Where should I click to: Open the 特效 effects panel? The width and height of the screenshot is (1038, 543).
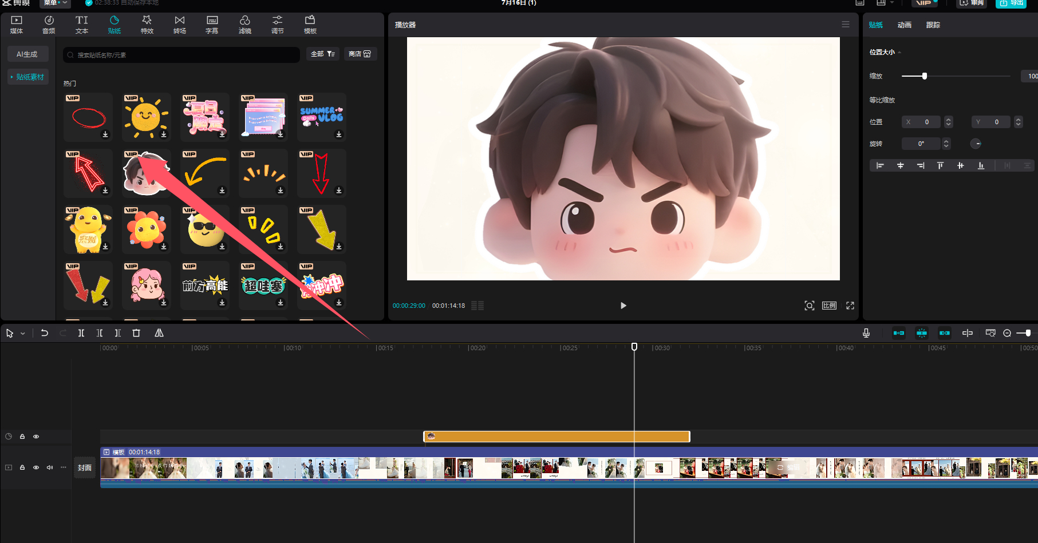click(x=147, y=24)
